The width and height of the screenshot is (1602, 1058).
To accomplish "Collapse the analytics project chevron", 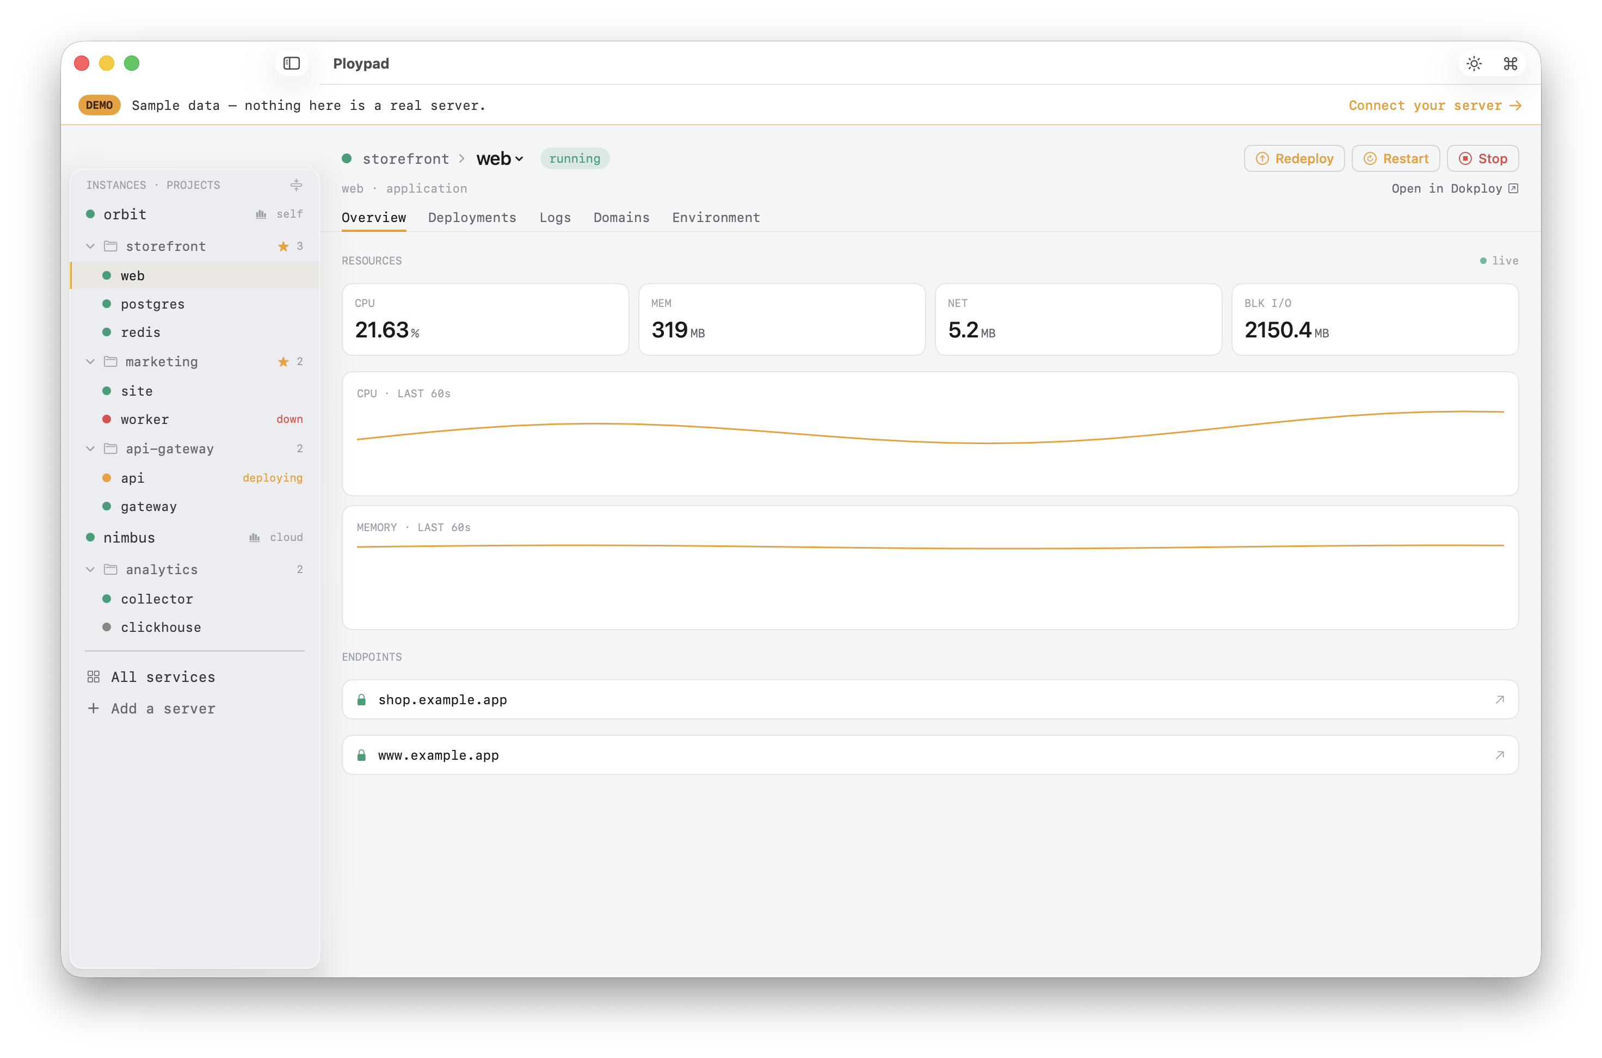I will coord(90,569).
